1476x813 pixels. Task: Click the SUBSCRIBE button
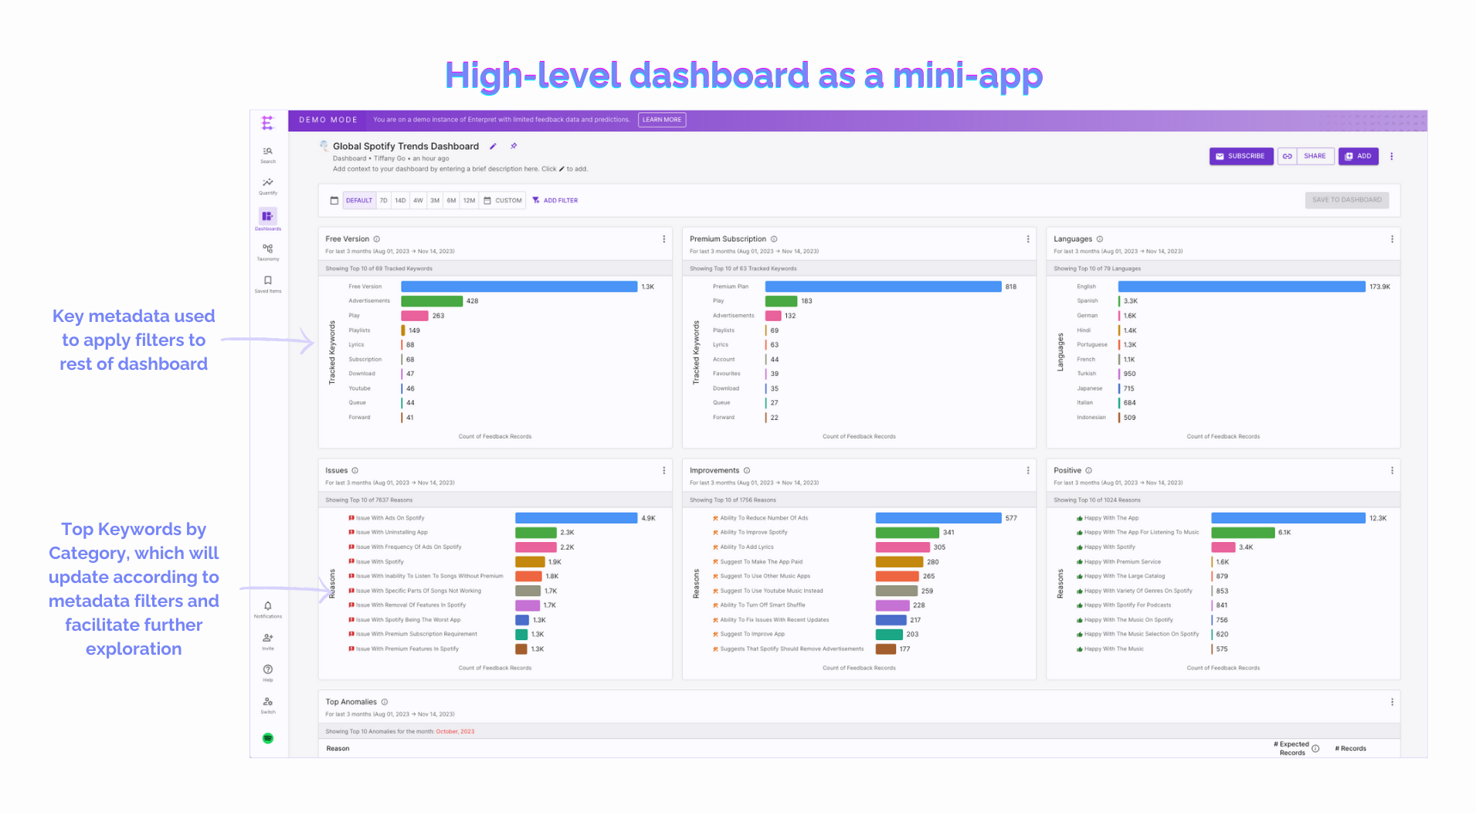click(x=1241, y=156)
